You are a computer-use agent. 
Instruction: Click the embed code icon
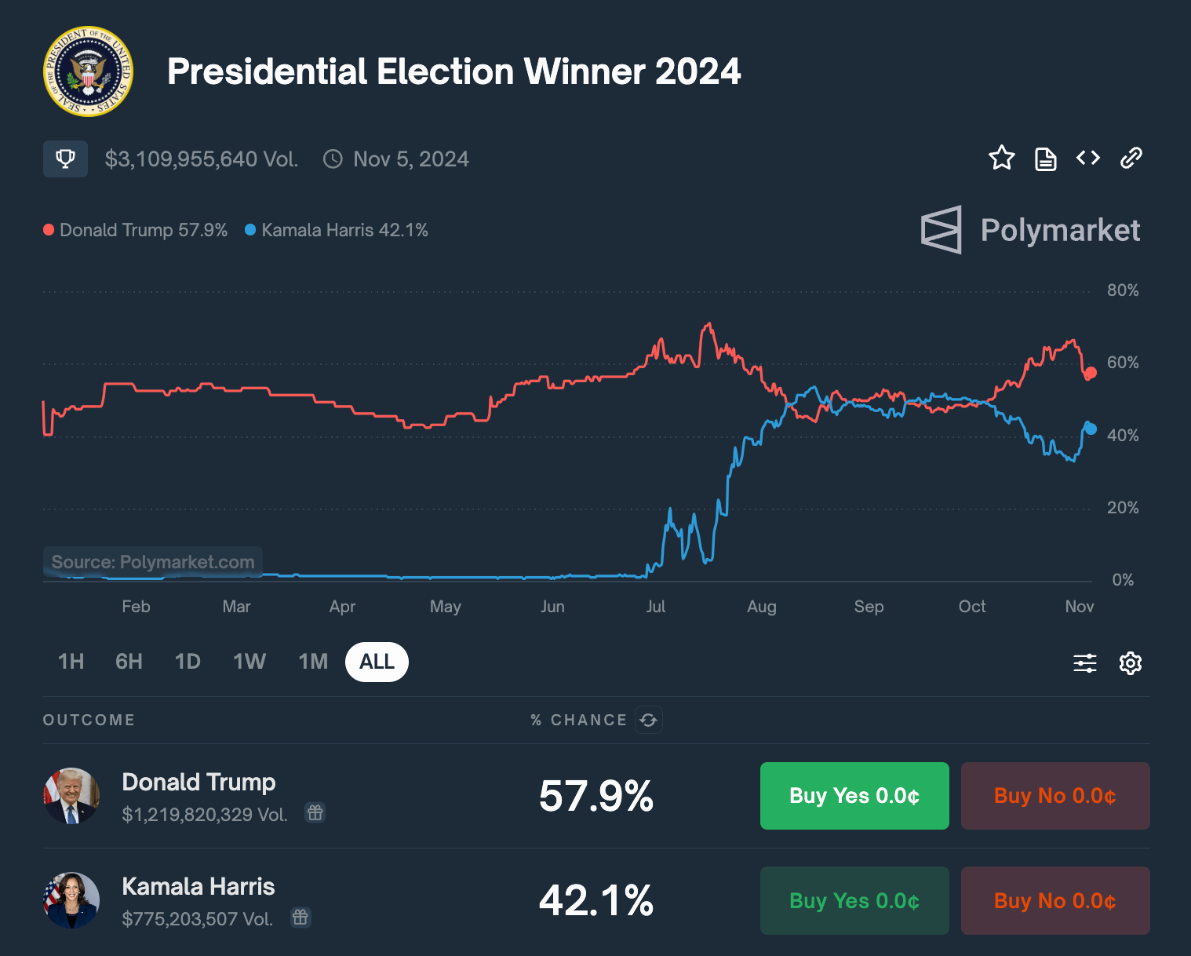pos(1088,158)
